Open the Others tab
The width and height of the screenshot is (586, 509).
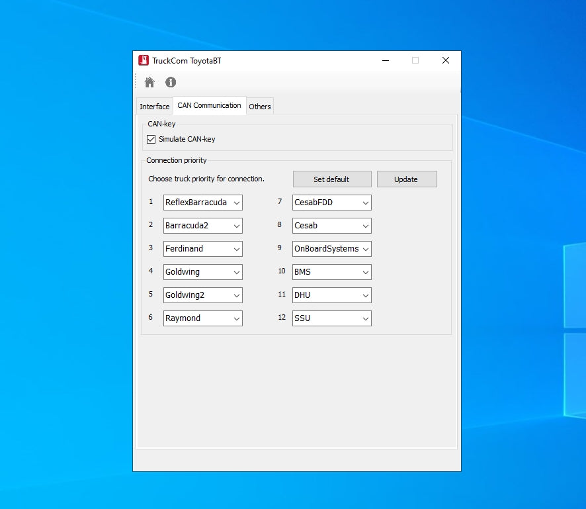[x=260, y=107]
